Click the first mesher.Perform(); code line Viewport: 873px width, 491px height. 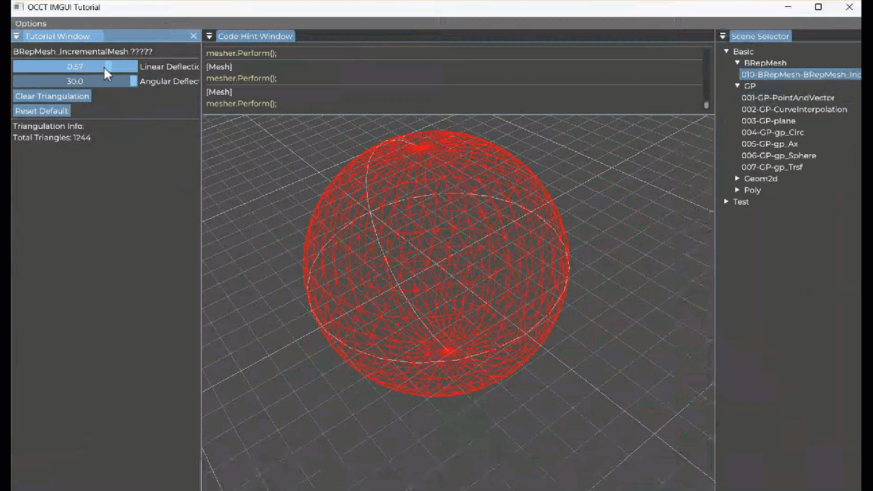(x=241, y=53)
